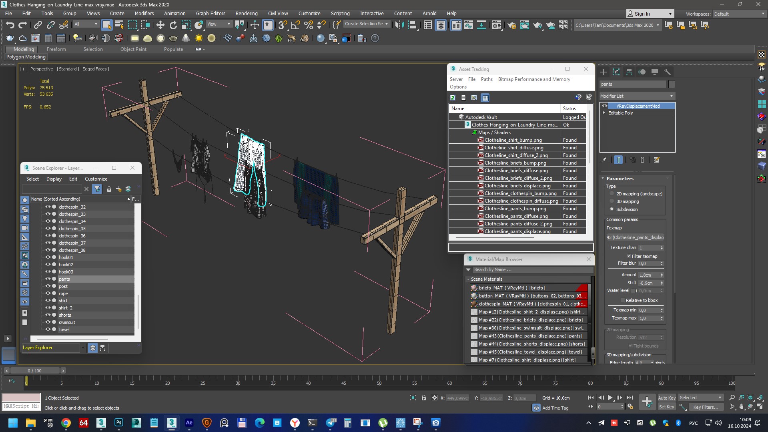The width and height of the screenshot is (768, 432).
Task: Collapse the Parameters rollout
Action: coord(620,179)
